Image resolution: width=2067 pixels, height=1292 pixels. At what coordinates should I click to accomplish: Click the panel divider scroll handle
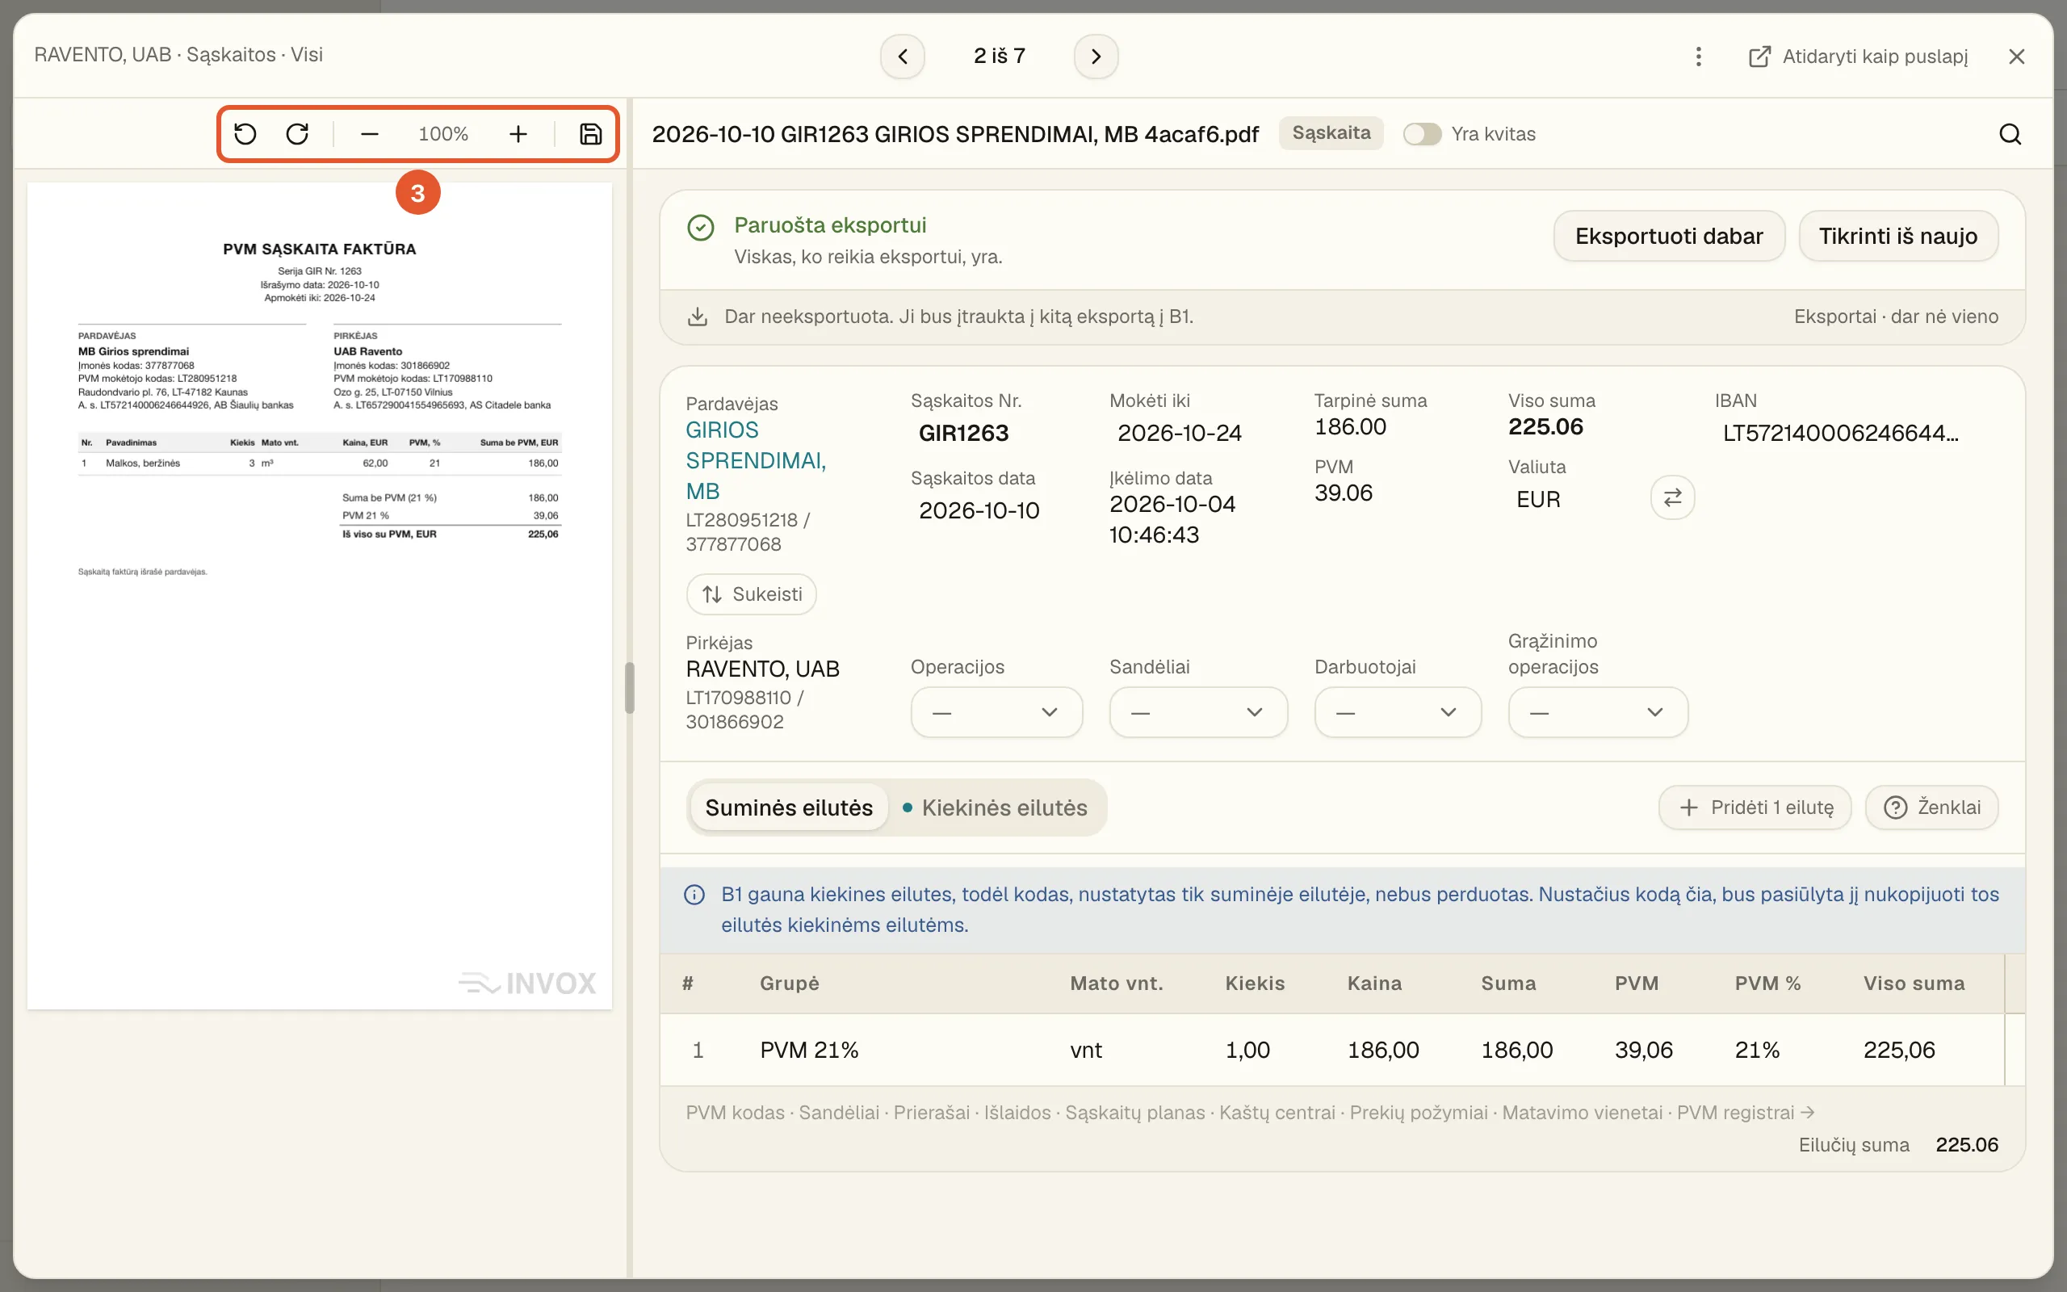point(630,688)
